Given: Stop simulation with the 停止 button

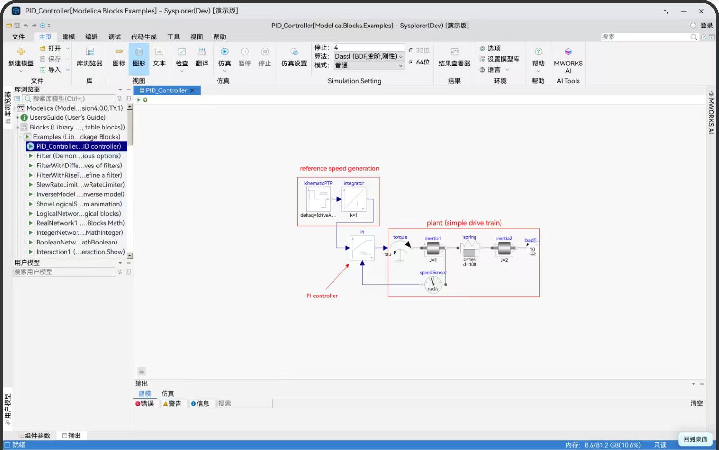Looking at the screenshot, I should (265, 57).
